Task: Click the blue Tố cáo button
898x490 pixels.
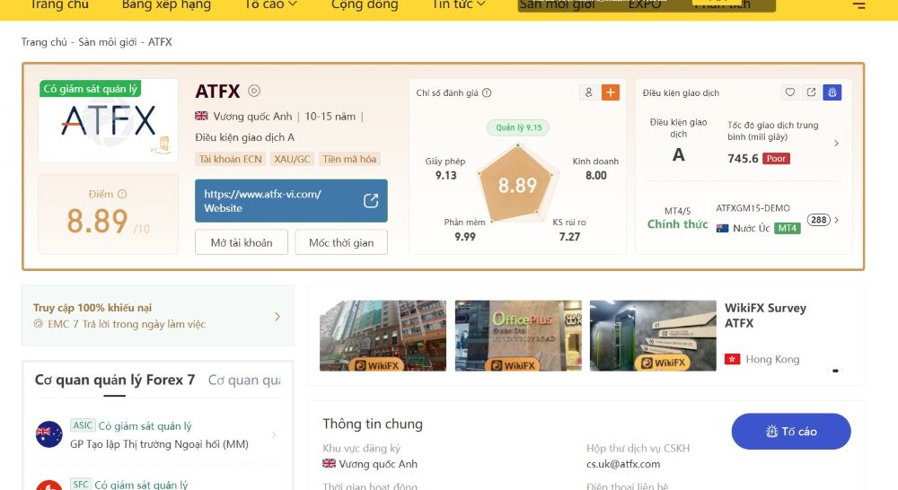Action: [791, 431]
